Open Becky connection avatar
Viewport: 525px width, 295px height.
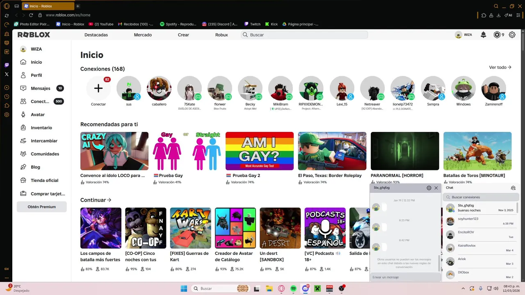(250, 88)
